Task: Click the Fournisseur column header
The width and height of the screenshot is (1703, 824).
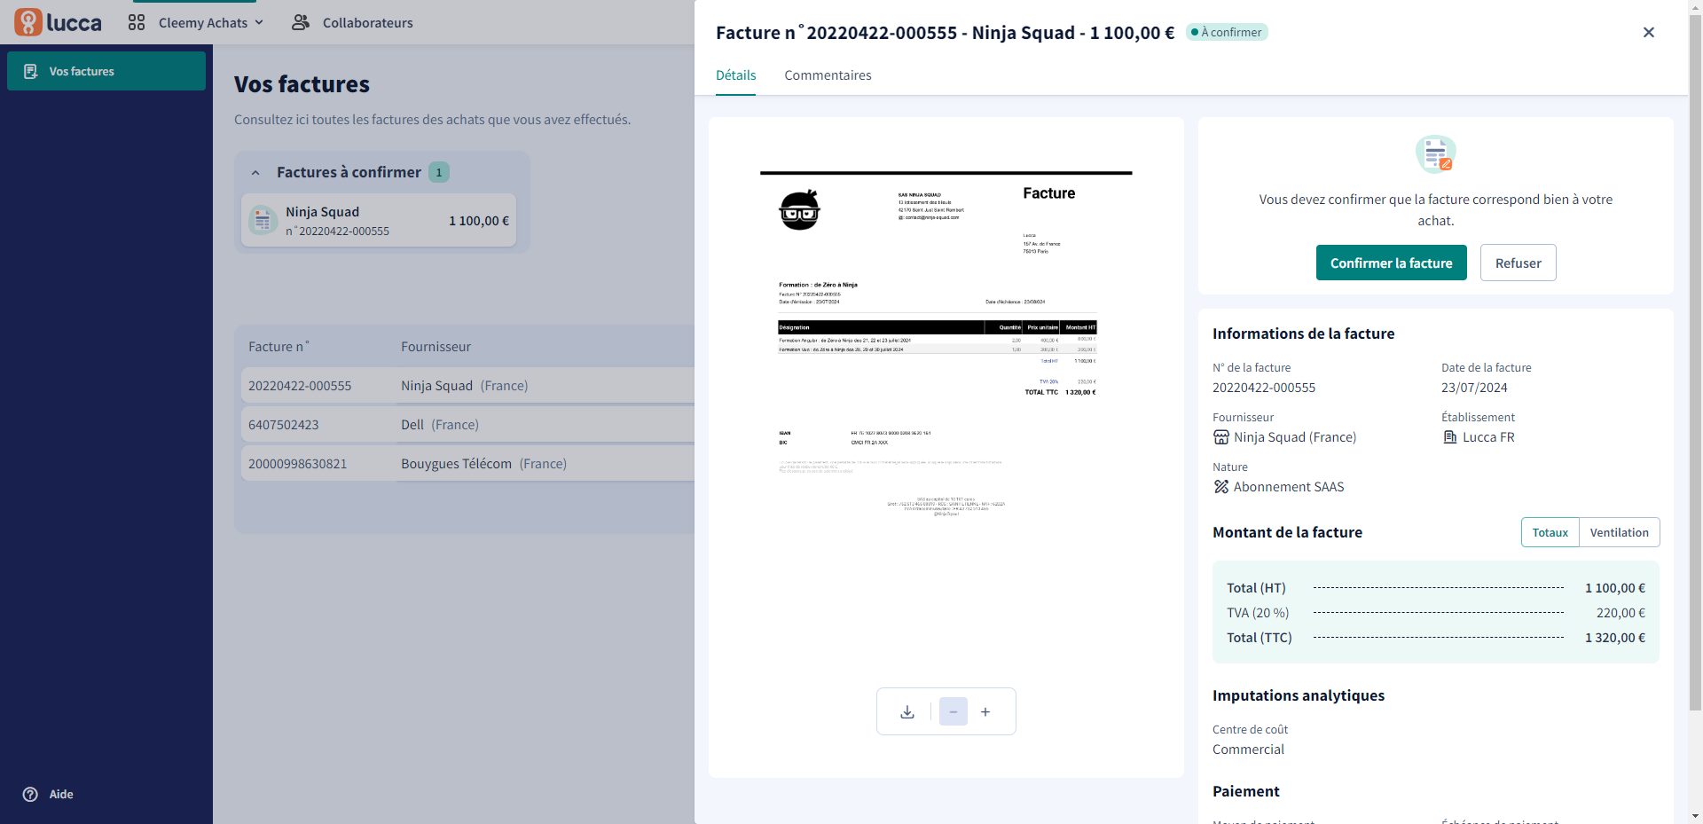Action: [436, 347]
